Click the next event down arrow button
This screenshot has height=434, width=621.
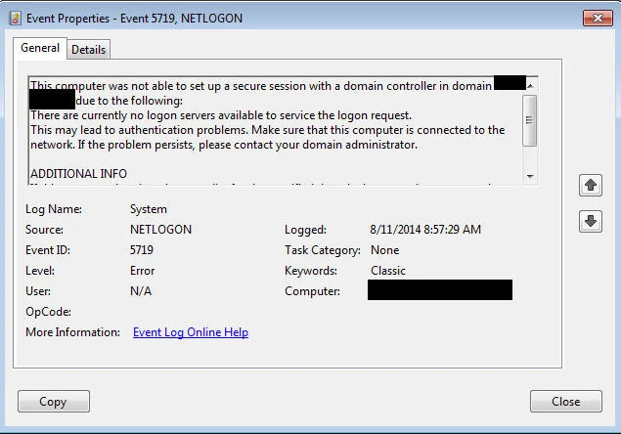pos(590,221)
